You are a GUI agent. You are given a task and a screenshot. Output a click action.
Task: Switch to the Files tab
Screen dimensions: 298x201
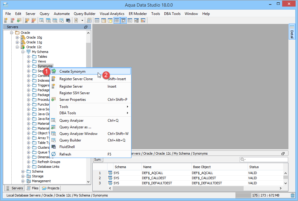coord(33,188)
